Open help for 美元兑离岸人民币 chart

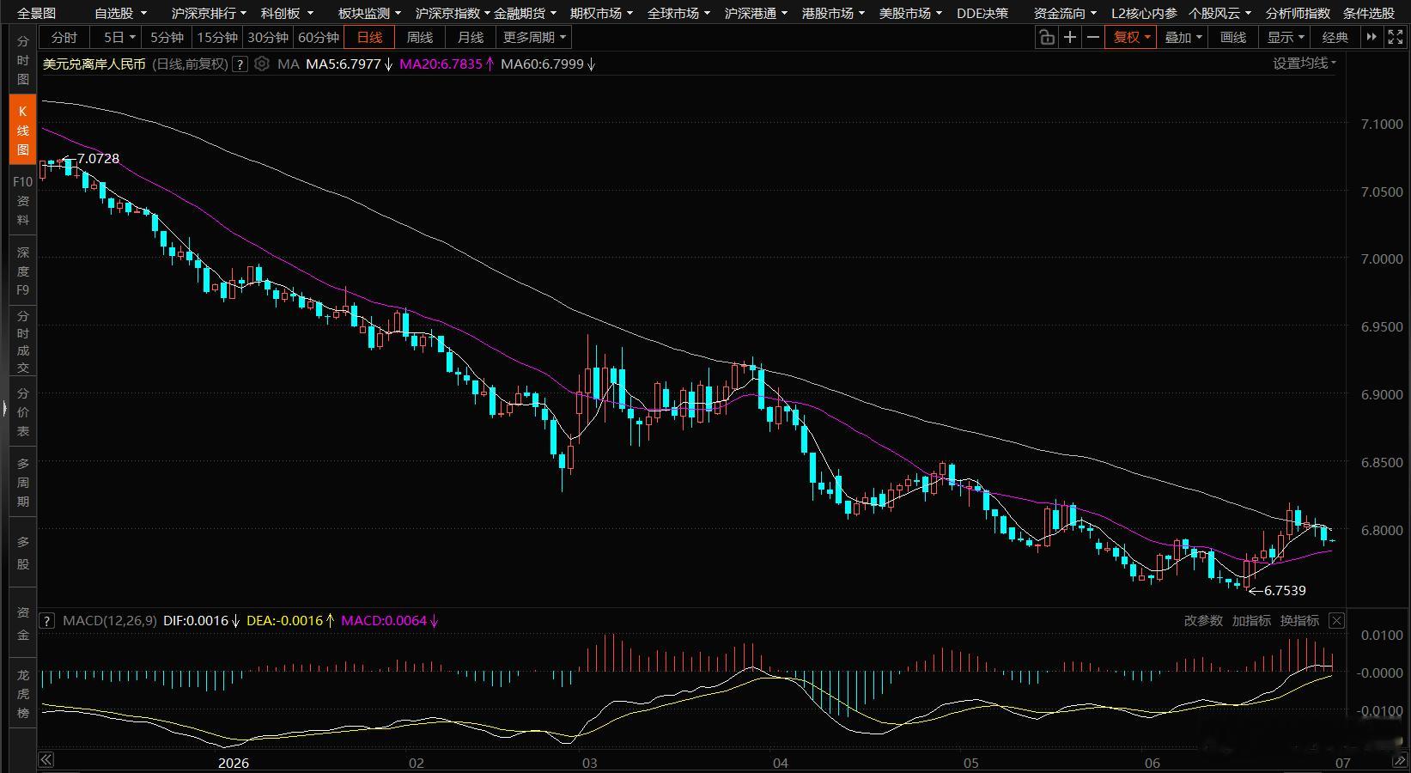(x=240, y=64)
